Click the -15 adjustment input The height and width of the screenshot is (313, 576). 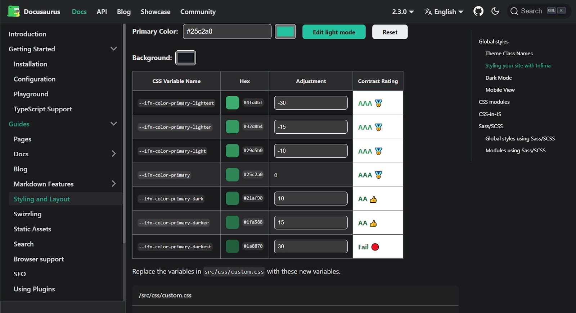coord(311,127)
